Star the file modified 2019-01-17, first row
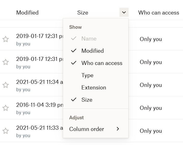Image resolution: width=183 pixels, height=145 pixels. 6,39
